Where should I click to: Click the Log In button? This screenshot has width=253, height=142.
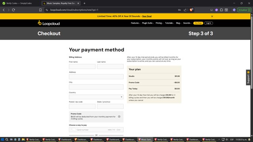click(x=208, y=23)
